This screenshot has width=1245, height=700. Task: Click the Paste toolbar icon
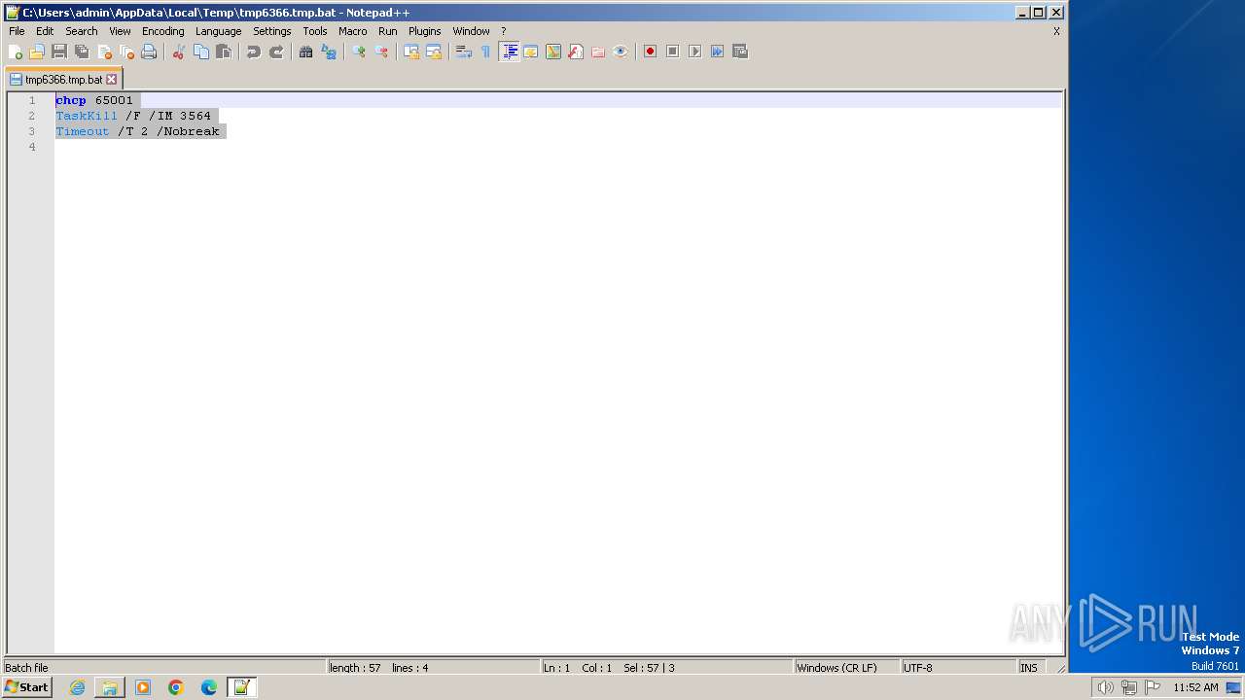click(x=224, y=52)
